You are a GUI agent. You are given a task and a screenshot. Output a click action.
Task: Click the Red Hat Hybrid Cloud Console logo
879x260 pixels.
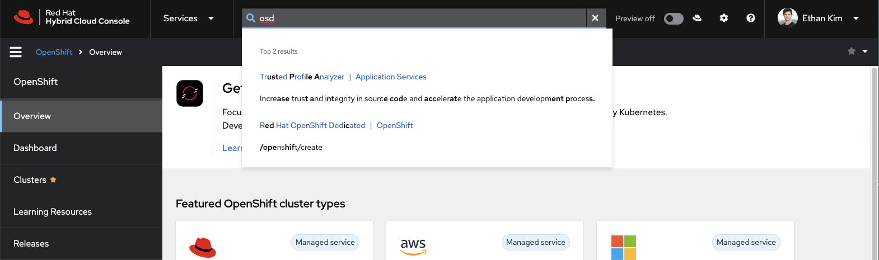tap(71, 17)
